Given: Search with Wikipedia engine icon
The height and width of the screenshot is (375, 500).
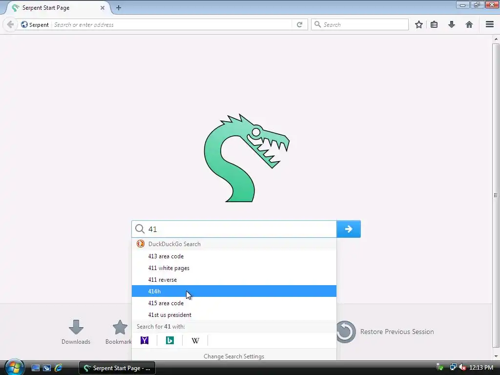Looking at the screenshot, I should [195, 340].
